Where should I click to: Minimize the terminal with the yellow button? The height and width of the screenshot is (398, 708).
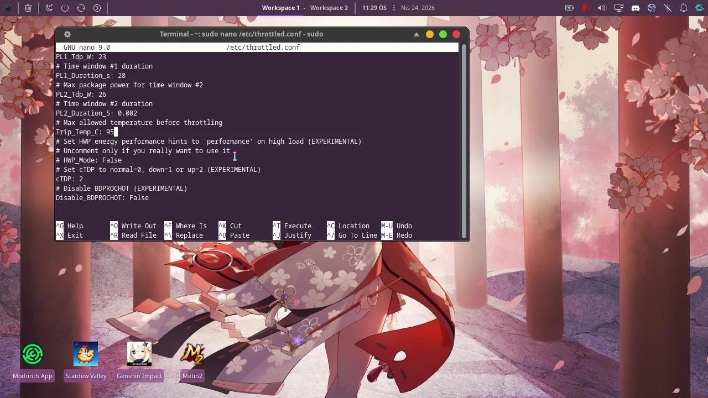point(430,34)
